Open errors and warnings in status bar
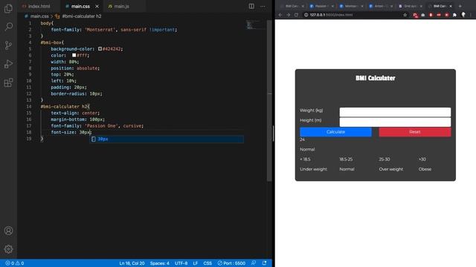This screenshot has height=267, width=476. pyautogui.click(x=15, y=263)
